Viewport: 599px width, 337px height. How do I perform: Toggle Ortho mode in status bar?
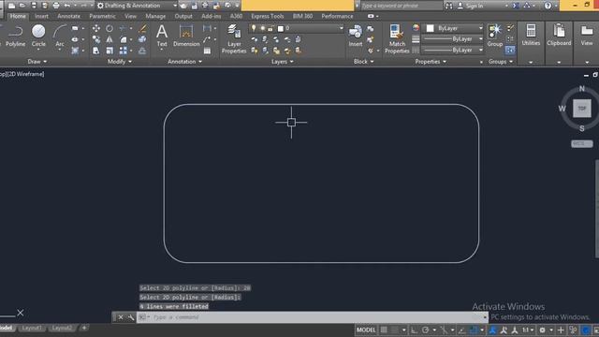coord(414,330)
